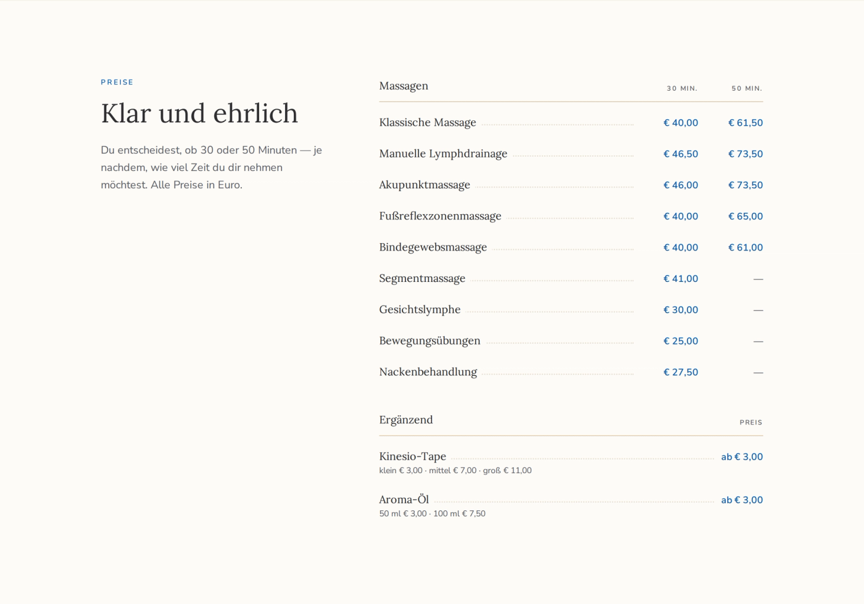Click the € 25,00 Bewegungsübungen price

[x=681, y=341]
